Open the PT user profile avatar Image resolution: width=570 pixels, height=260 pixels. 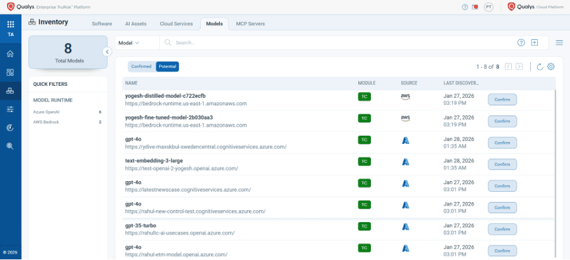point(488,7)
